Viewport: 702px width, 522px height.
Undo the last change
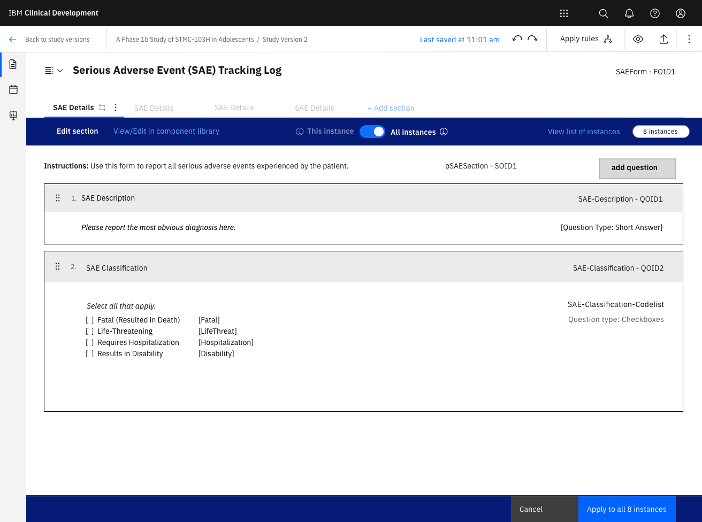pyautogui.click(x=517, y=39)
